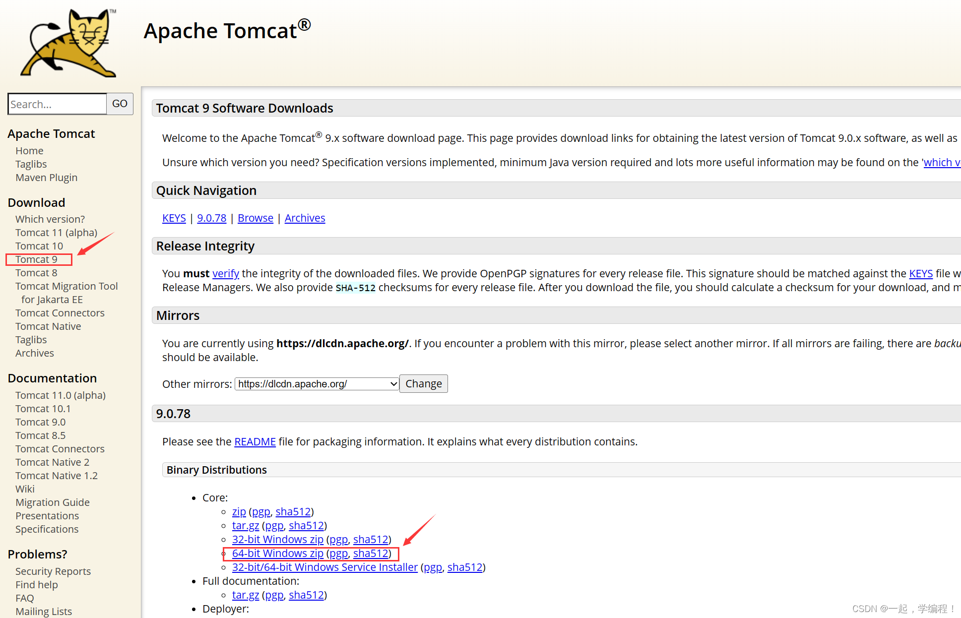Open Security Reports link
This screenshot has height=618, width=961.
53,571
